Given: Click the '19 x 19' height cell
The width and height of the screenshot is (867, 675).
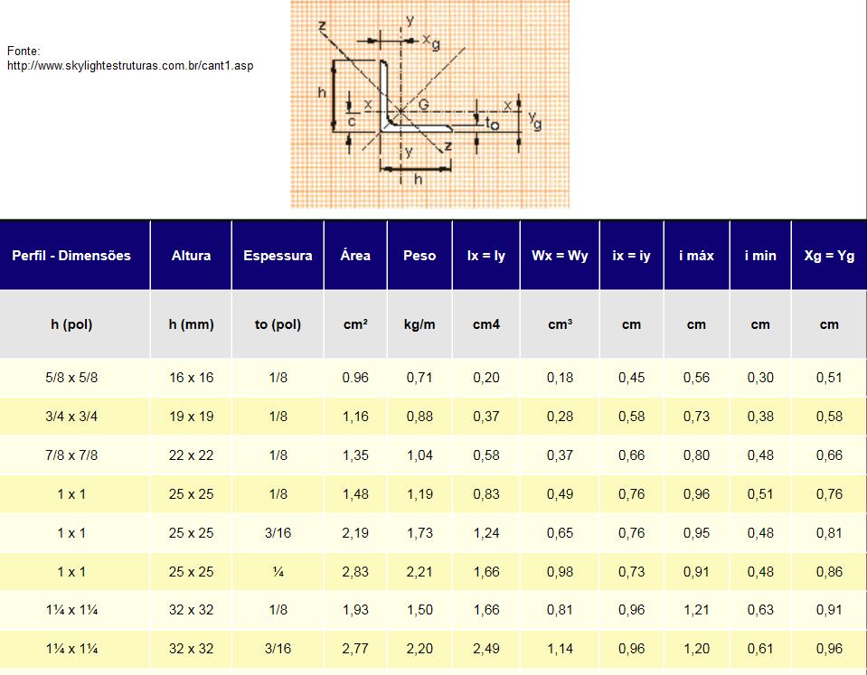Looking at the screenshot, I should (191, 417).
